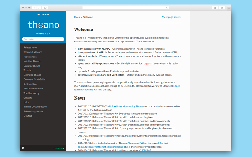Image resolution: width=252 pixels, height=157 pixels.
Task: Open Theano at a Glance
Action: [33, 52]
